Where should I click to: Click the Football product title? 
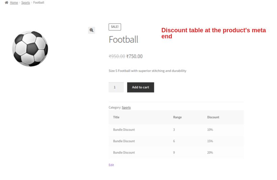pyautogui.click(x=123, y=39)
